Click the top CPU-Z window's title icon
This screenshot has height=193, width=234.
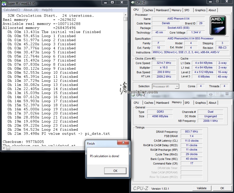[x=133, y=3]
